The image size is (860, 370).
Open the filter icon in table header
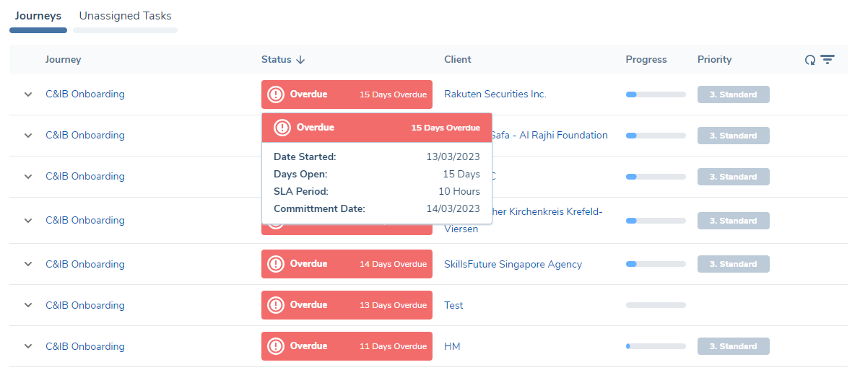tap(828, 60)
